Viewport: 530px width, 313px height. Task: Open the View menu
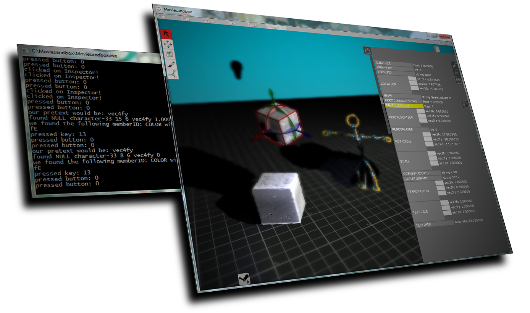(x=232, y=23)
